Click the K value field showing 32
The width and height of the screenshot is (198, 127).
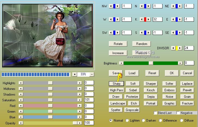pyautogui.click(x=158, y=19)
